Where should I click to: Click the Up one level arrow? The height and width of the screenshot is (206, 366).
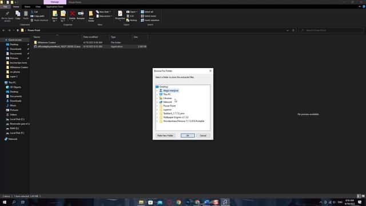click(x=18, y=30)
